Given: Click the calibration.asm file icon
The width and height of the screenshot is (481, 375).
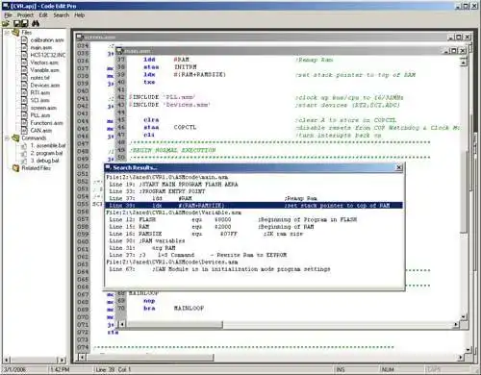Looking at the screenshot, I should [x=25, y=40].
